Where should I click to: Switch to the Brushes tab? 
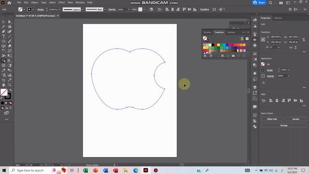click(207, 32)
